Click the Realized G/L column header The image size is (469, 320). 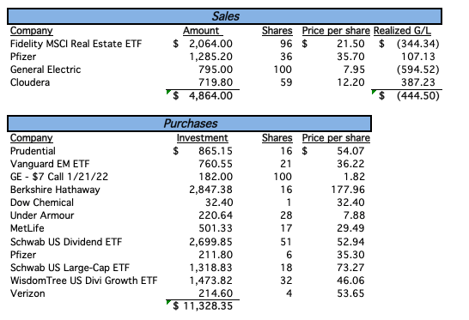click(402, 31)
